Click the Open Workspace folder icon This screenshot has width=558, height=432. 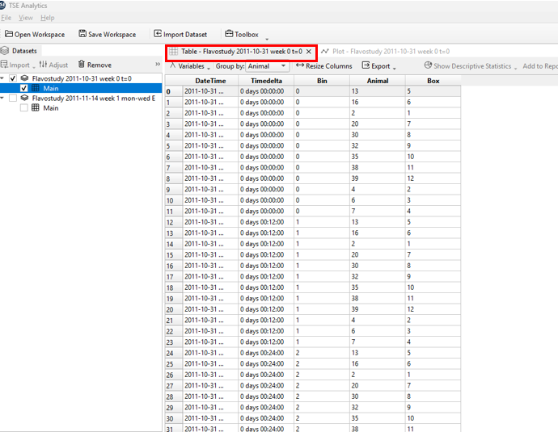(8, 34)
